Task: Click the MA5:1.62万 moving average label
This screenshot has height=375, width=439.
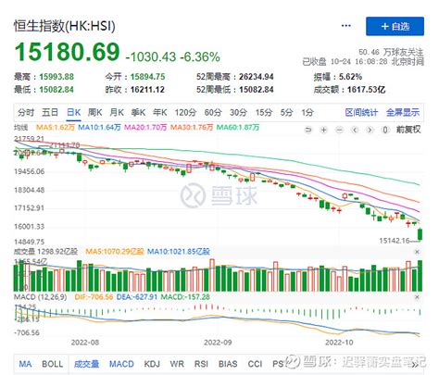Action: 56,127
